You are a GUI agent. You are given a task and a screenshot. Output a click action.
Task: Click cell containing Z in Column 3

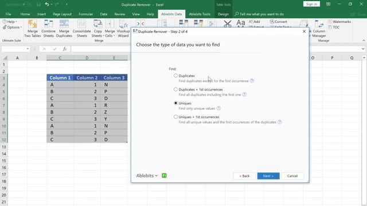114,112
